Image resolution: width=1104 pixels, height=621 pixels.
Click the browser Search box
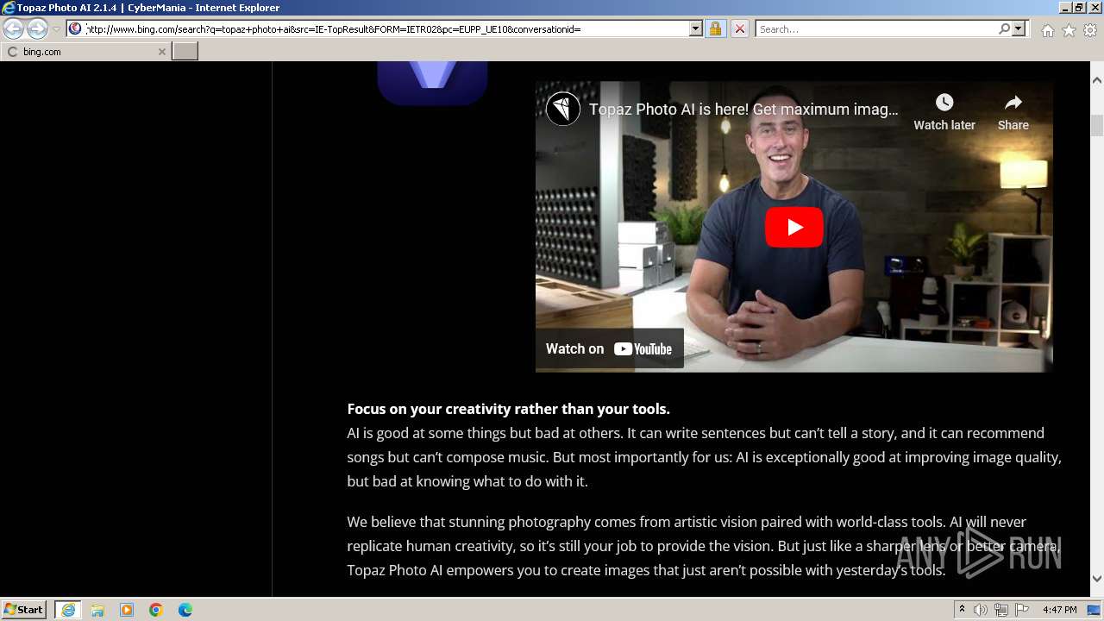point(876,28)
